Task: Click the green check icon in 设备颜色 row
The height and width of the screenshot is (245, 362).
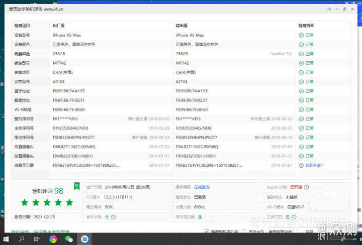Action: (301, 45)
